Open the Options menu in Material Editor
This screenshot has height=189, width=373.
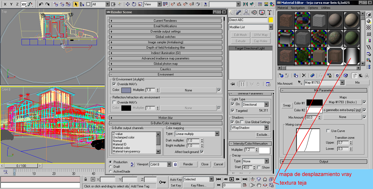point(313,8)
